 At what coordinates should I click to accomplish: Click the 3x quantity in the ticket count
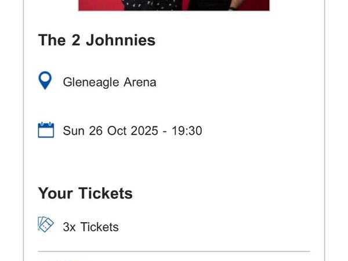coord(70,227)
